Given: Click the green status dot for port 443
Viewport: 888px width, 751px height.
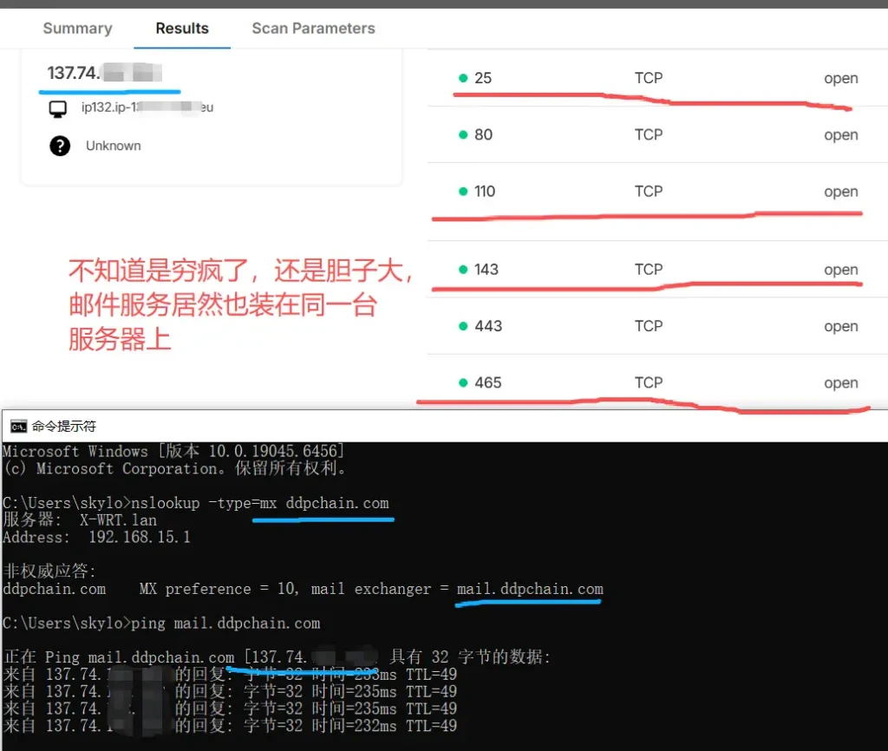Looking at the screenshot, I should click(463, 326).
